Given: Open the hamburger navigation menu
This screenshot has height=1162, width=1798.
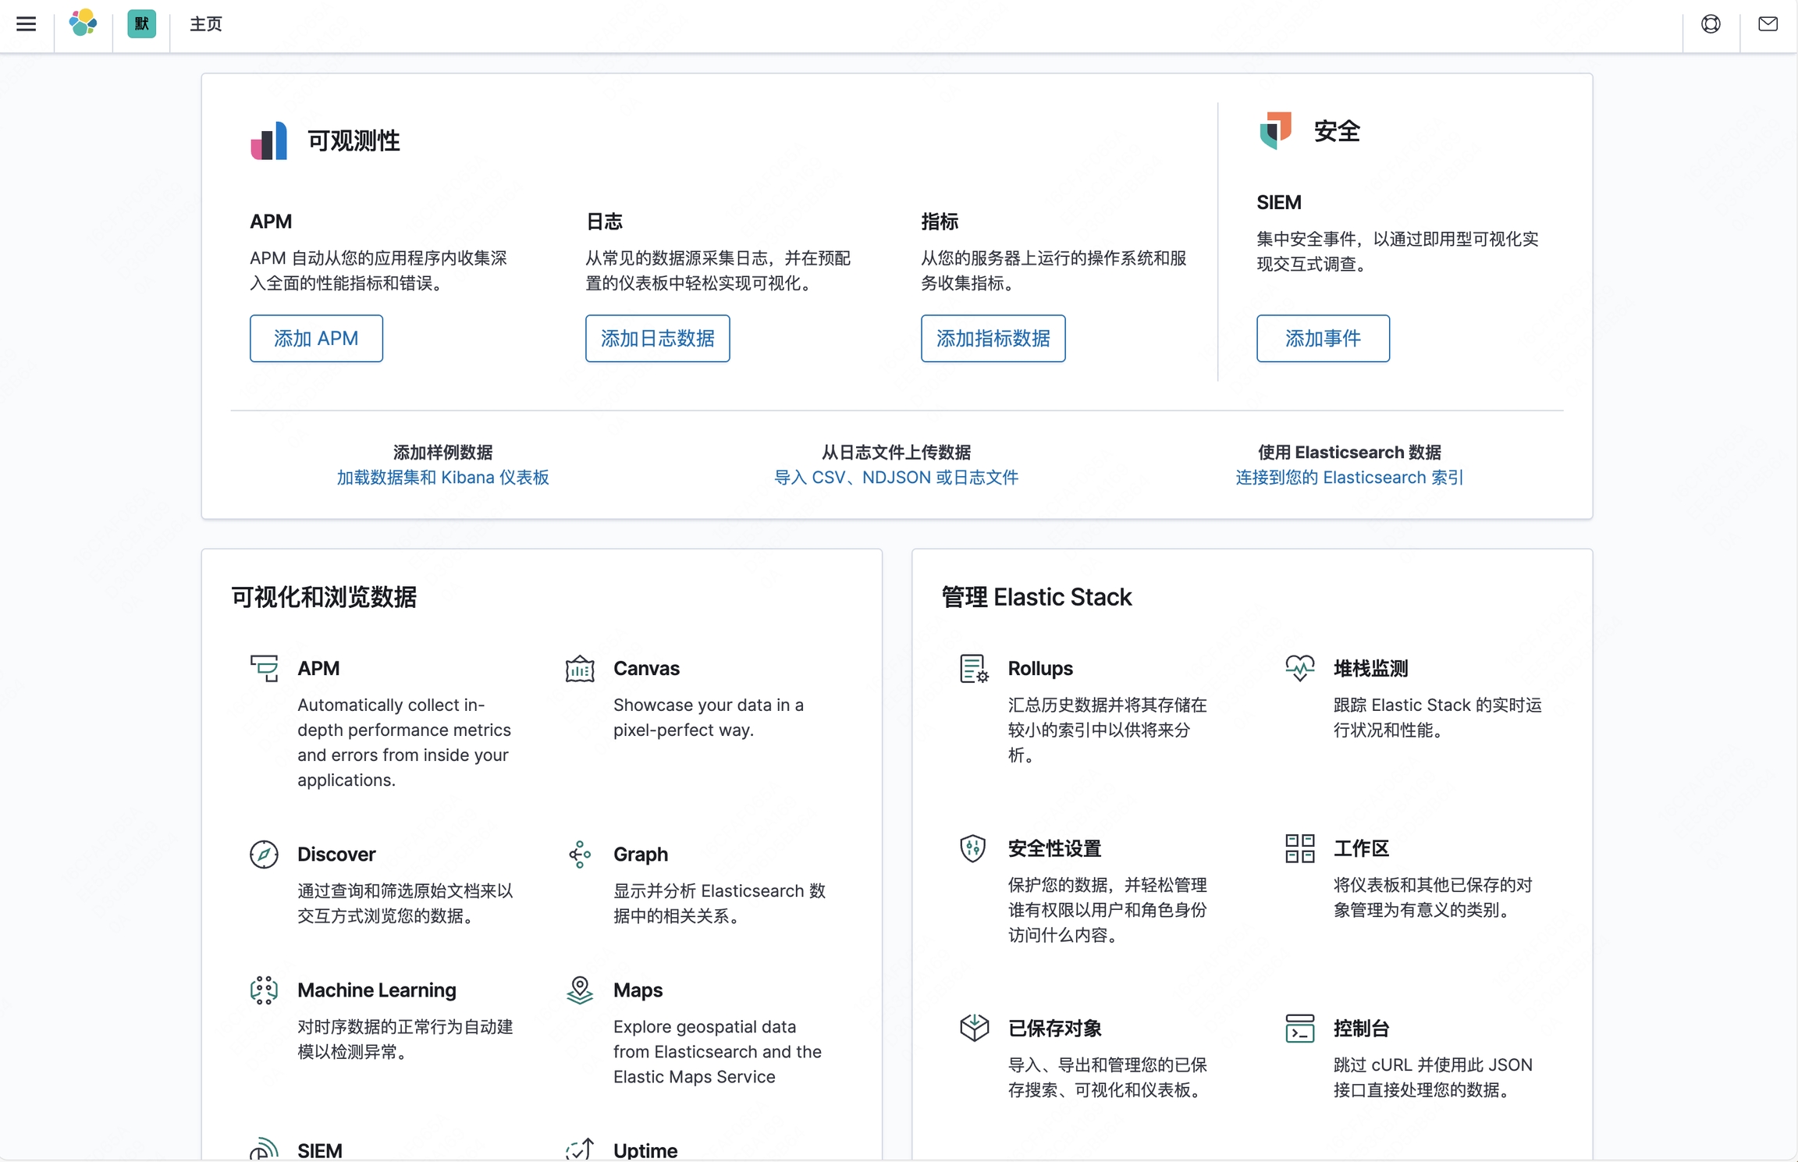Looking at the screenshot, I should pyautogui.click(x=27, y=24).
